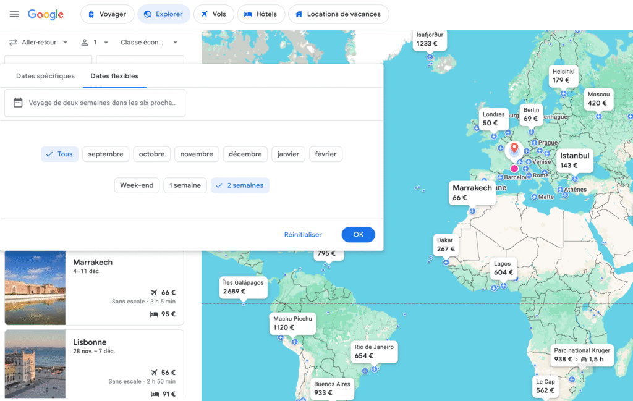Open the Machu Picchu 1120 € label
633x401 pixels.
coord(292,323)
